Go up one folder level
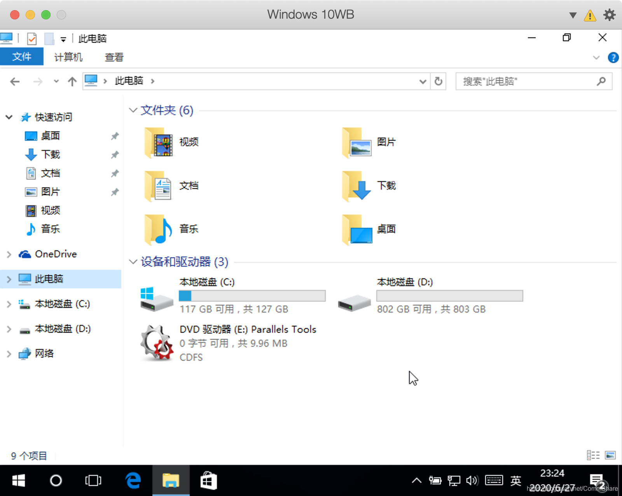The image size is (622, 496). (x=72, y=81)
